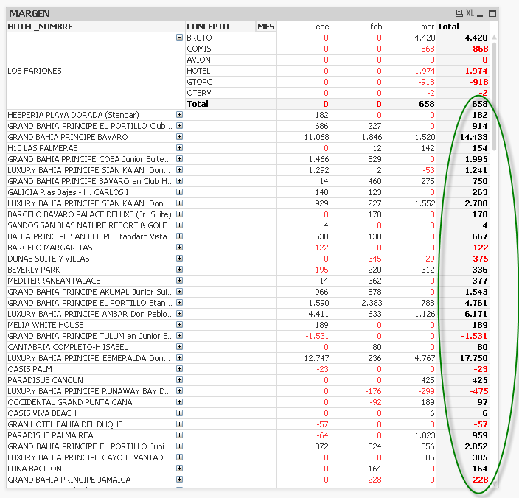Screen dimensions: 519x498
Task: Select the COMIS concept cell
Action: pyautogui.click(x=231, y=49)
